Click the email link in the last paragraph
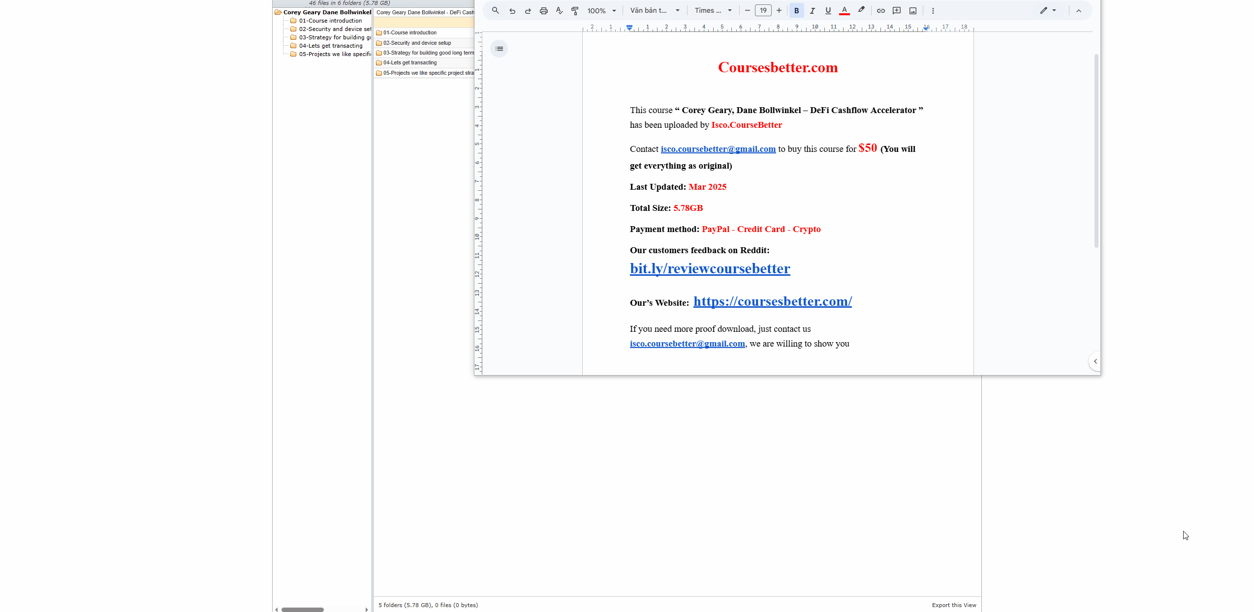Image resolution: width=1254 pixels, height=612 pixels. pos(688,344)
